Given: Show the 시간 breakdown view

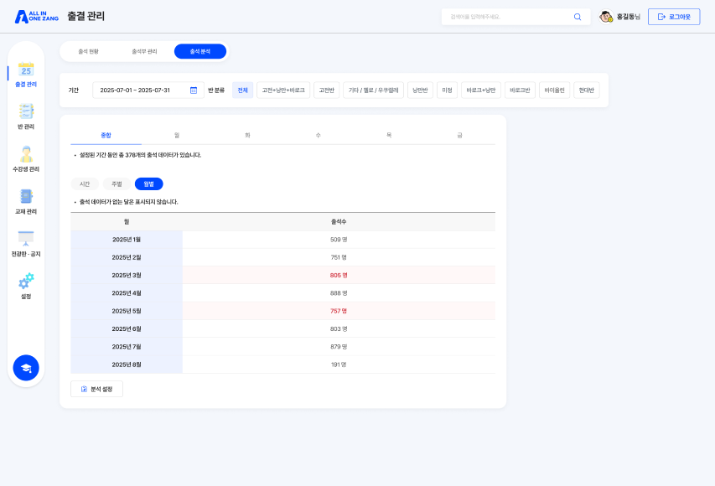Looking at the screenshot, I should [x=85, y=184].
